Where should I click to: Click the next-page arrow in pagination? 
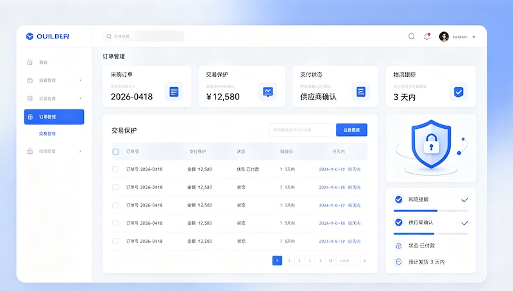click(364, 261)
